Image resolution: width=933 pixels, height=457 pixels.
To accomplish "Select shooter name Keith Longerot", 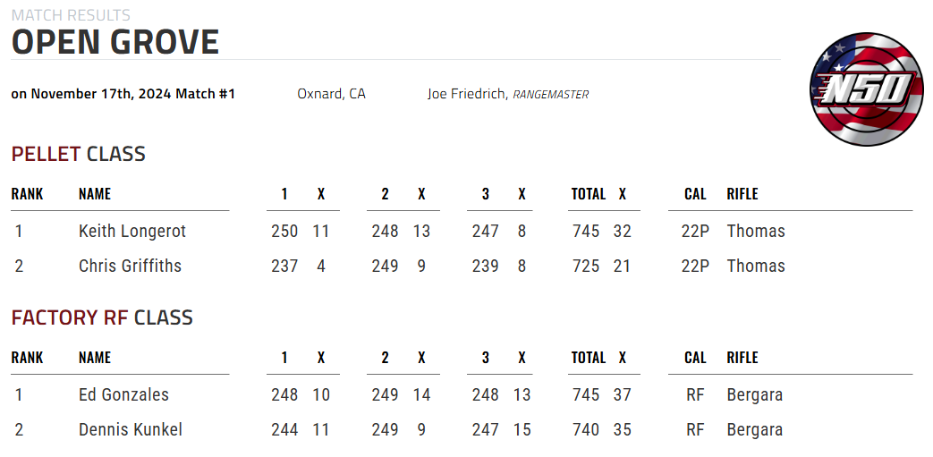I will tap(132, 231).
